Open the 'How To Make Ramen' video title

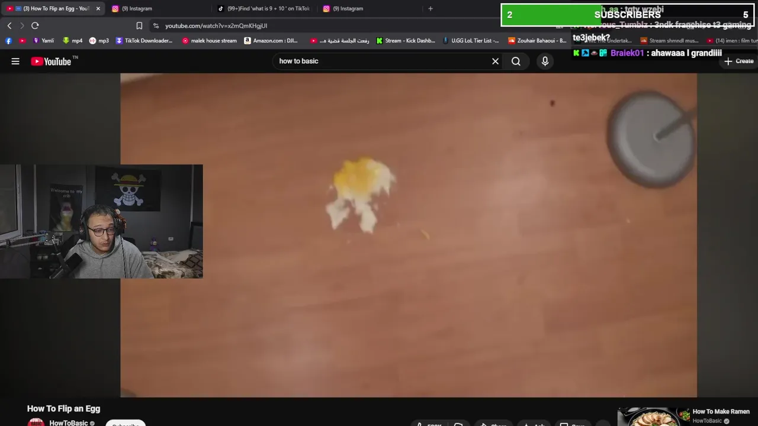click(721, 411)
